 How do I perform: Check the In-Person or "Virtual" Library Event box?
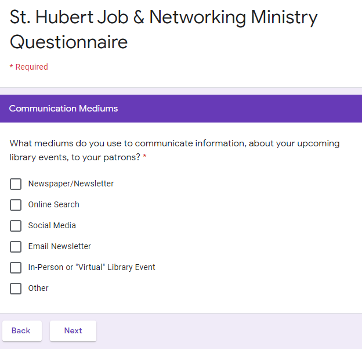[16, 268]
